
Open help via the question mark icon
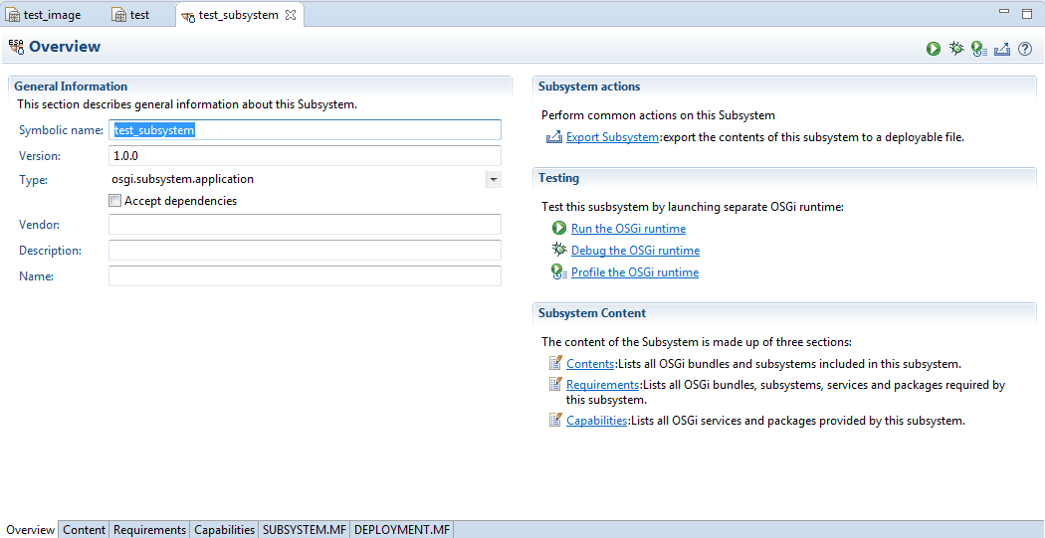tap(1024, 48)
